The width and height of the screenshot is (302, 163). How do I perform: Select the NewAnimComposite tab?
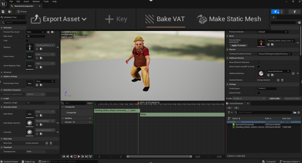pos(24,6)
